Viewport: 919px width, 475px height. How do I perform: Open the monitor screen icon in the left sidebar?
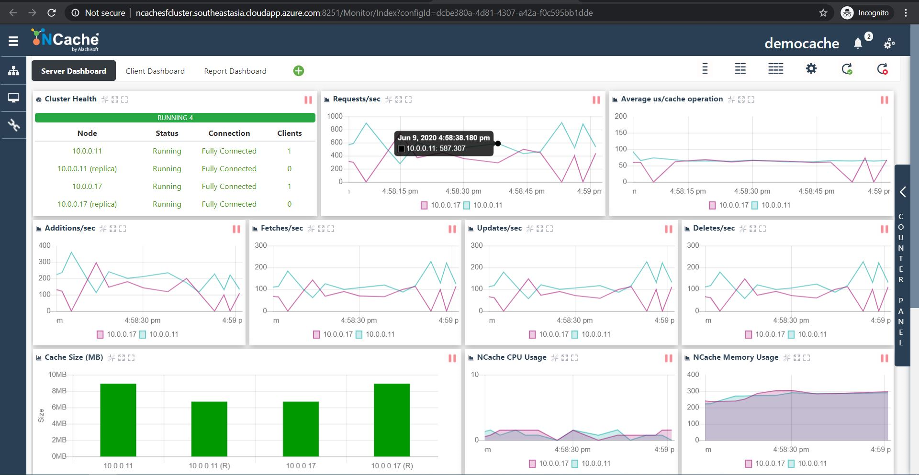[x=13, y=98]
